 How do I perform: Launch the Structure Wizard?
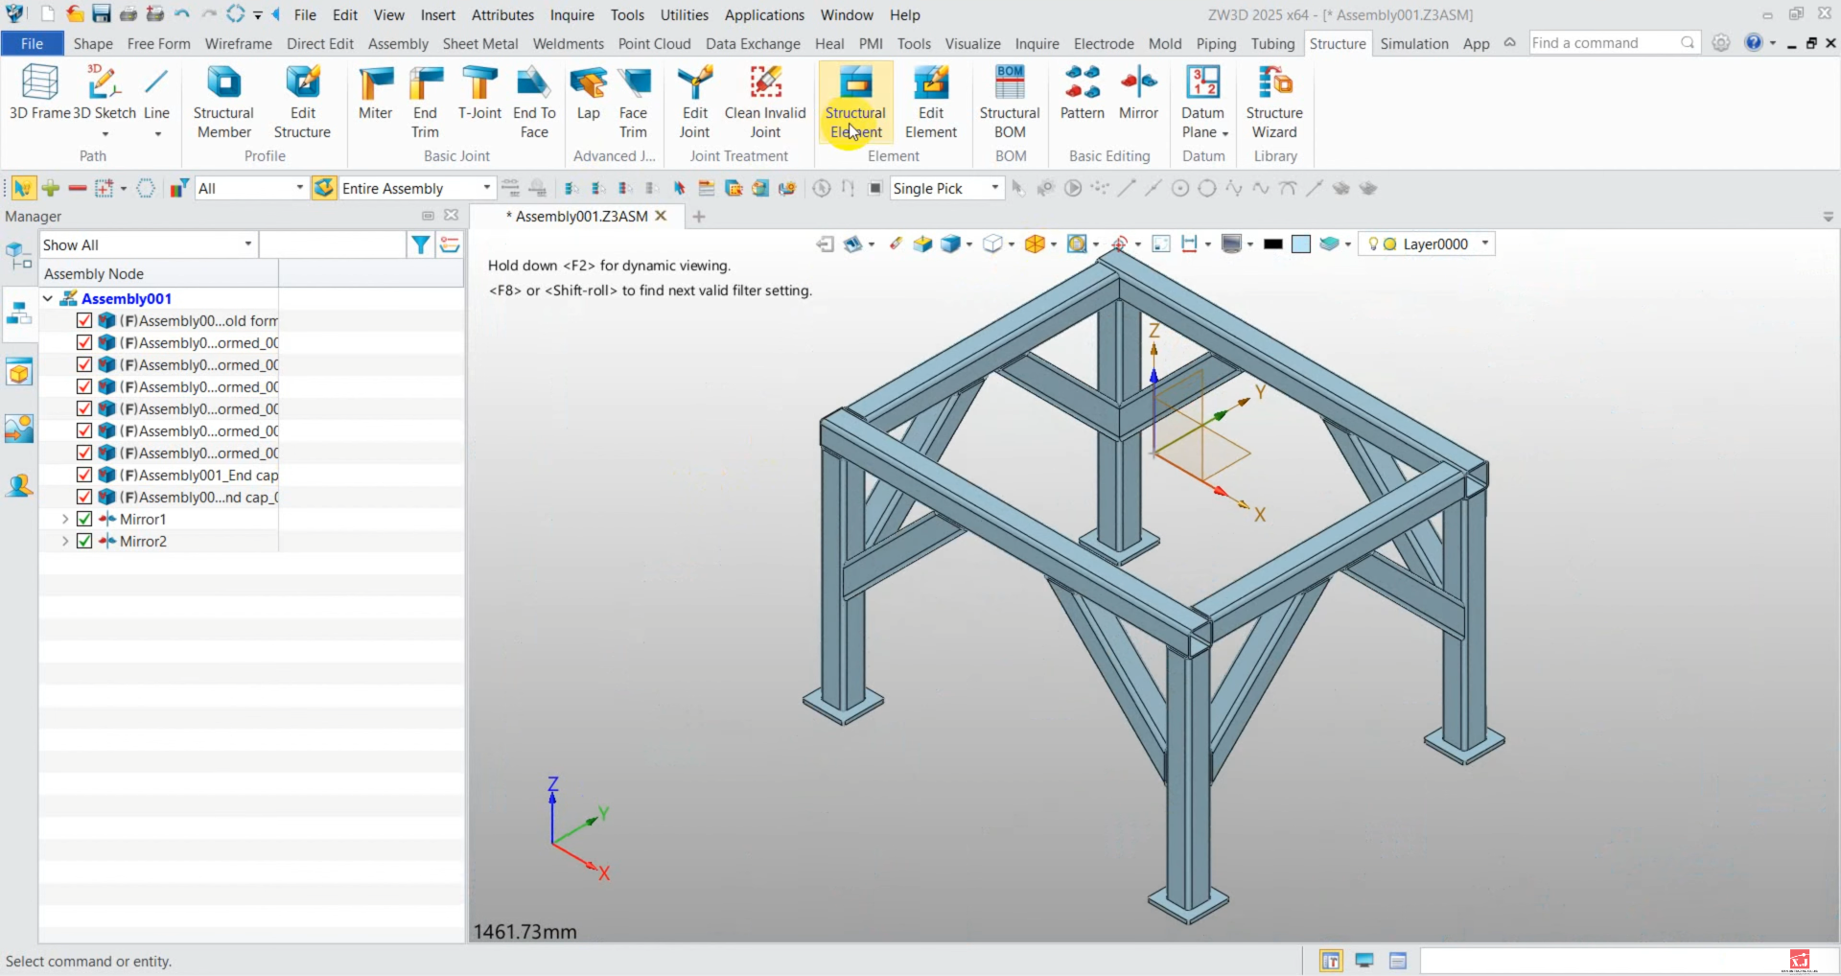click(x=1274, y=100)
